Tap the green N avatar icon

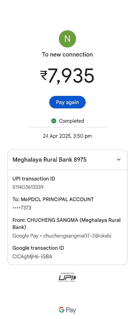coord(67,39)
